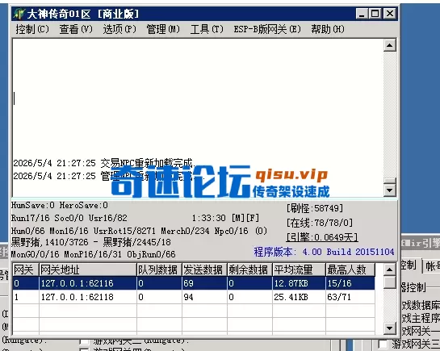Click the HumSave:0 HeroSave:0 status line
The image size is (440, 351).
60,206
